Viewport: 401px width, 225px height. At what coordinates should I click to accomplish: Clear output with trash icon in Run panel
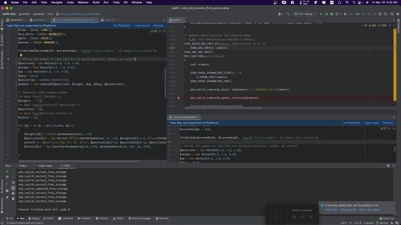[x=13, y=198]
